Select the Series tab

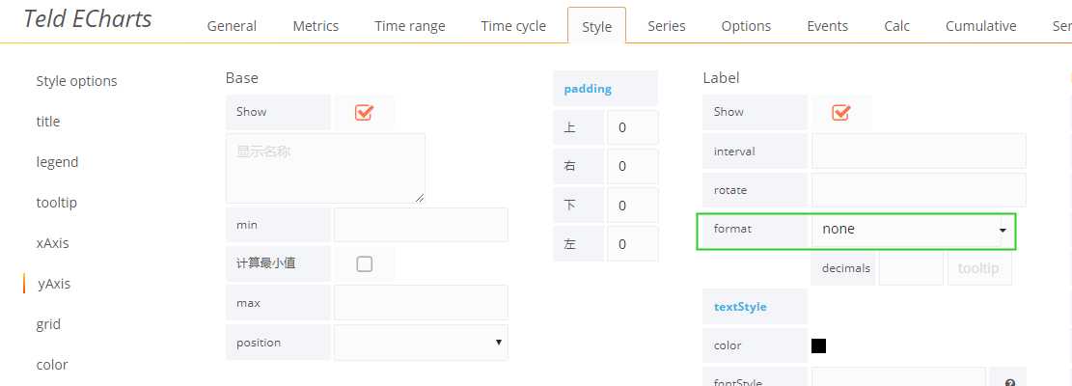(667, 26)
